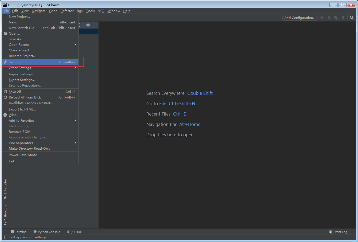Image resolution: width=358 pixels, height=242 pixels.
Task: Open the TODO tool window
Action: 74,232
